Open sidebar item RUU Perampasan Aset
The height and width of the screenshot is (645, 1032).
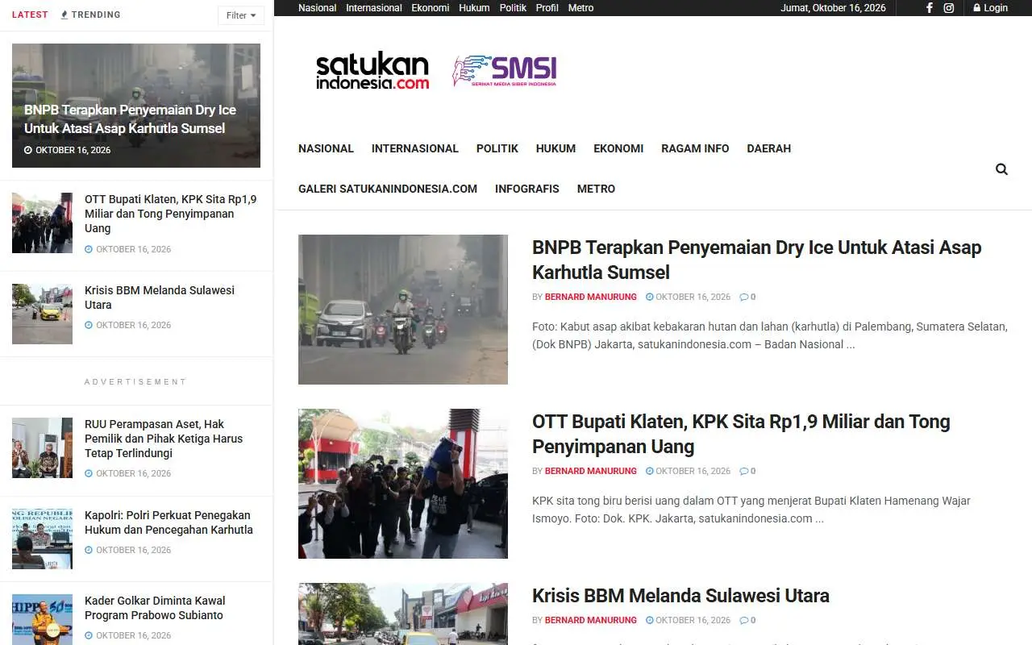coord(164,439)
